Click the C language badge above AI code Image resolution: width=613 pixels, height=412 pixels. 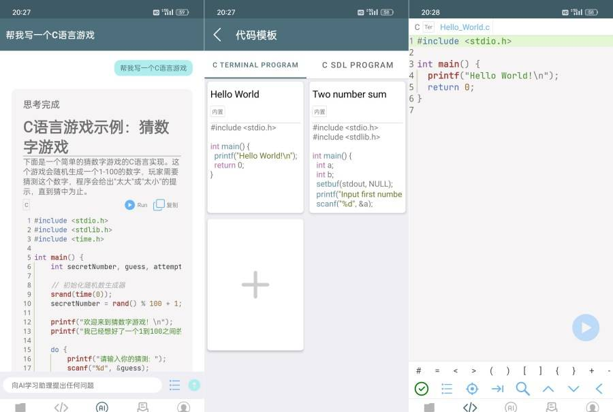pyautogui.click(x=27, y=205)
